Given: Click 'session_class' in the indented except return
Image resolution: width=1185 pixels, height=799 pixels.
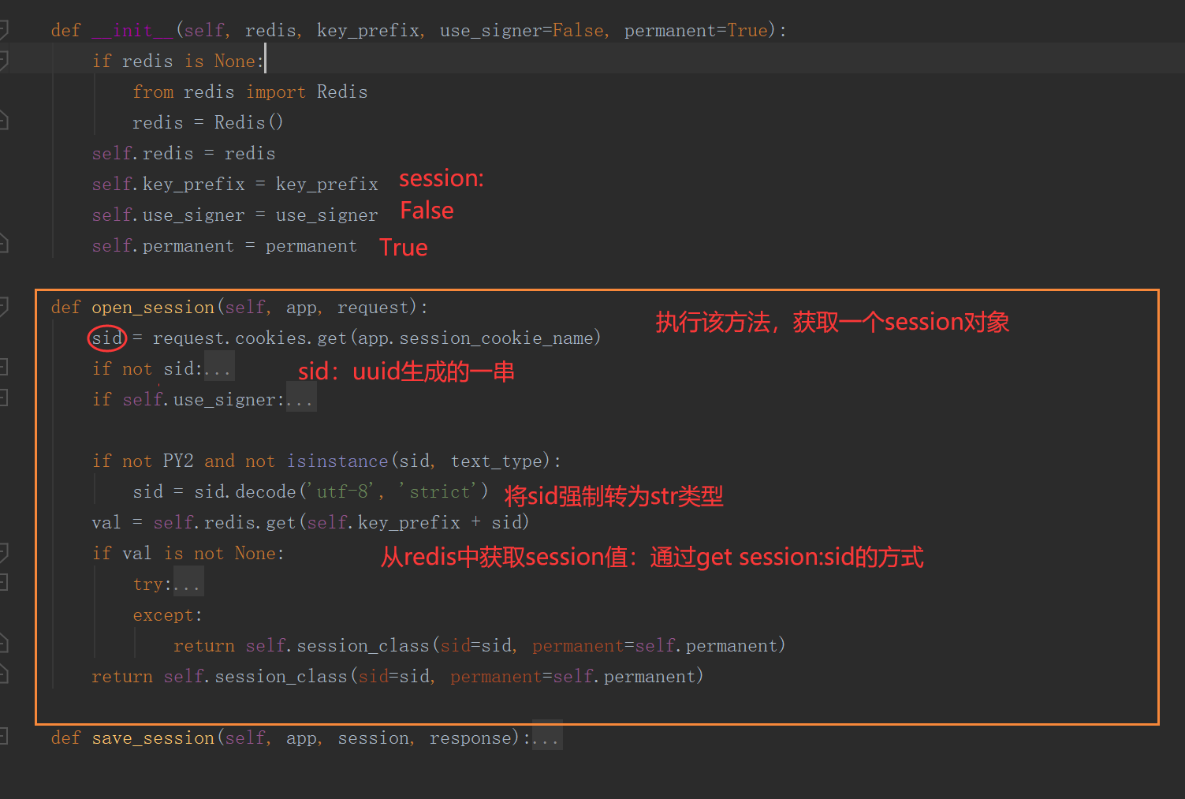Looking at the screenshot, I should coord(363,645).
